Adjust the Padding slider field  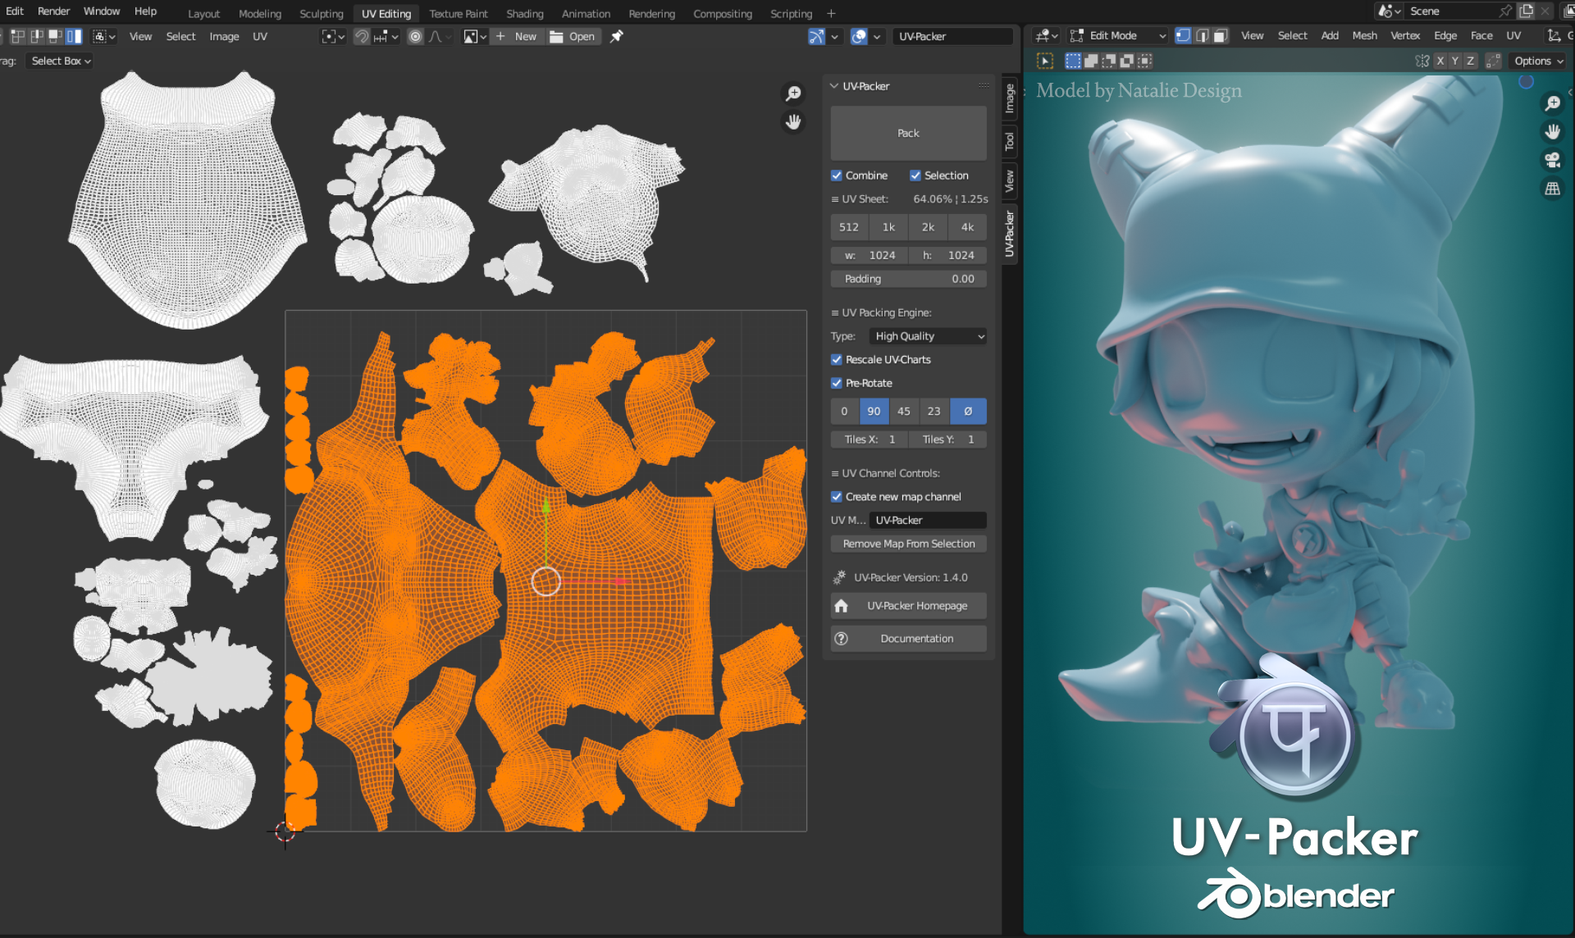908,279
